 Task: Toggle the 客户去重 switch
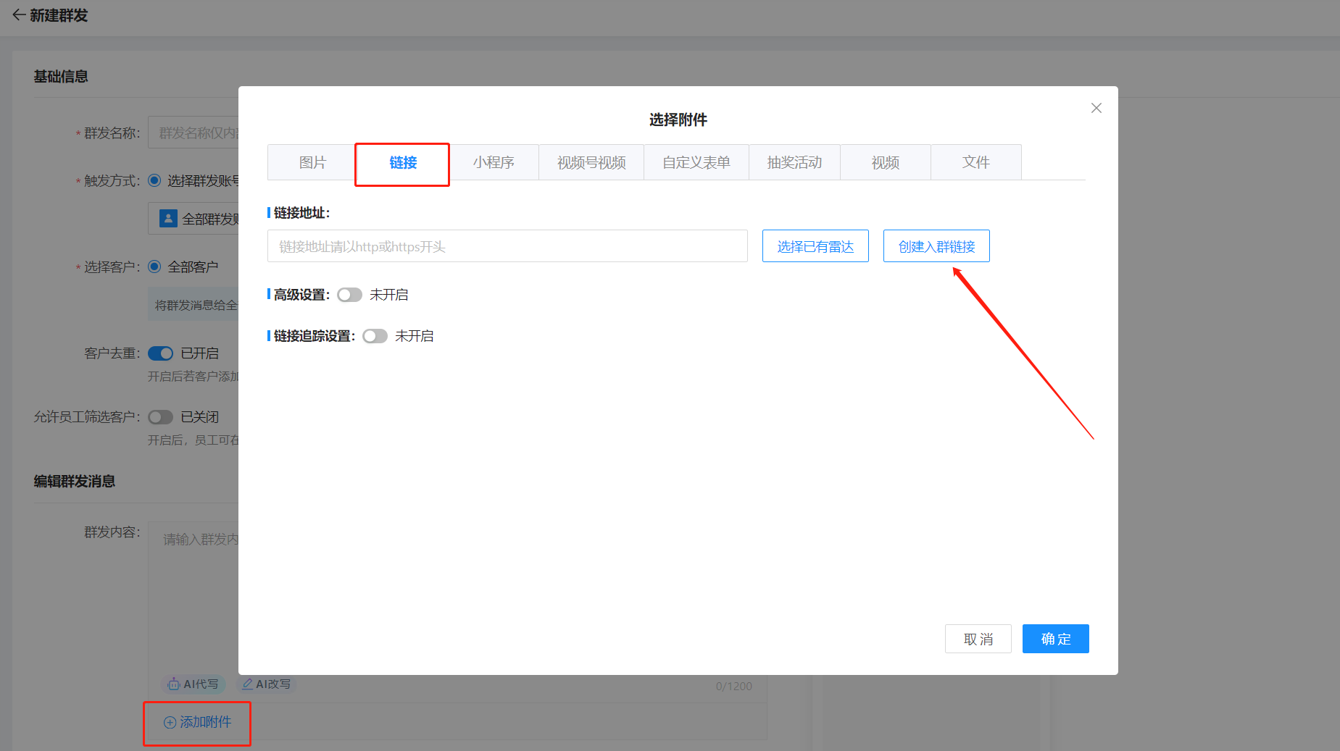[x=160, y=353]
